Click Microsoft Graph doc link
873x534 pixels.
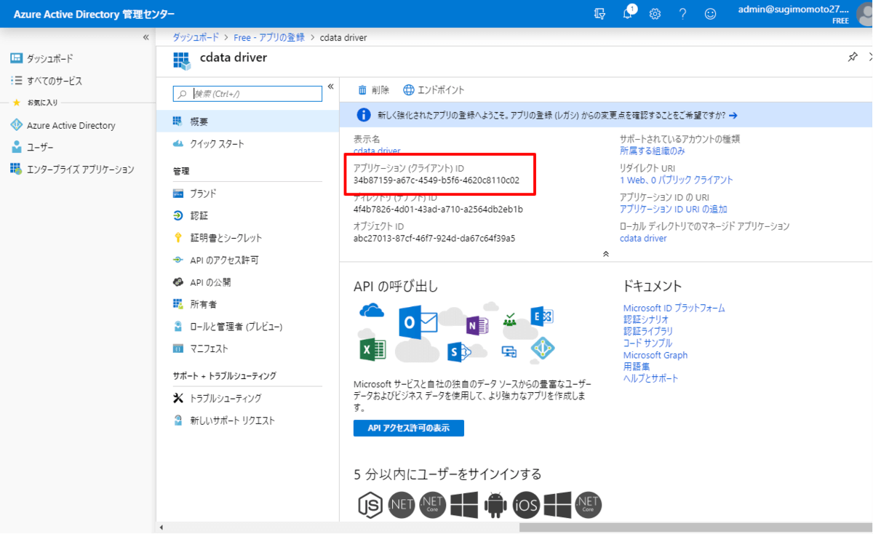pos(655,355)
